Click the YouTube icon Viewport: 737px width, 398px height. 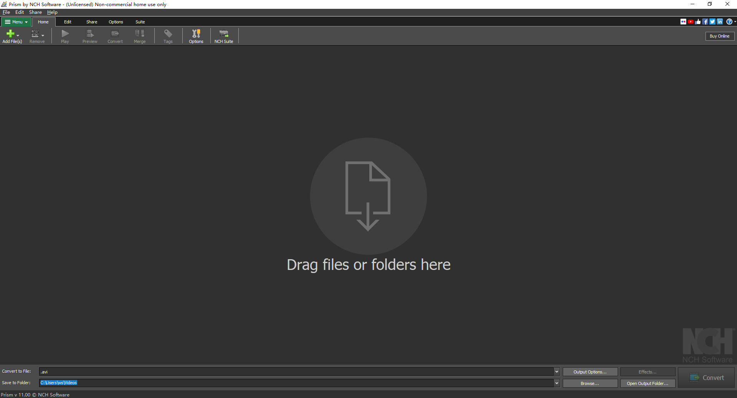tap(691, 21)
